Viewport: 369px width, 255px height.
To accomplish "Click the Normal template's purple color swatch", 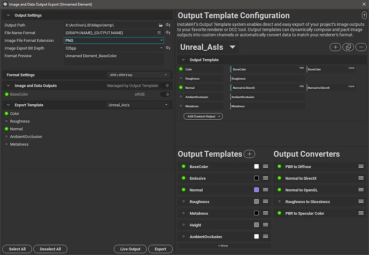I will (x=257, y=190).
